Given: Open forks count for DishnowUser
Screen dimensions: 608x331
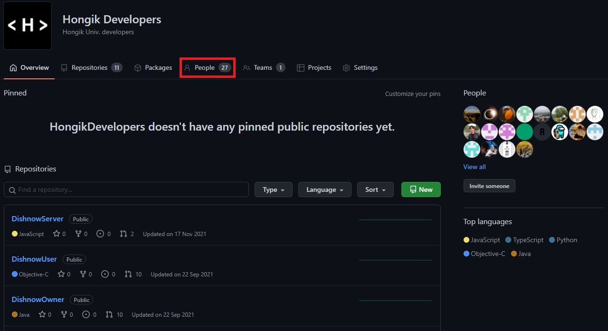Looking at the screenshot, I should point(86,274).
